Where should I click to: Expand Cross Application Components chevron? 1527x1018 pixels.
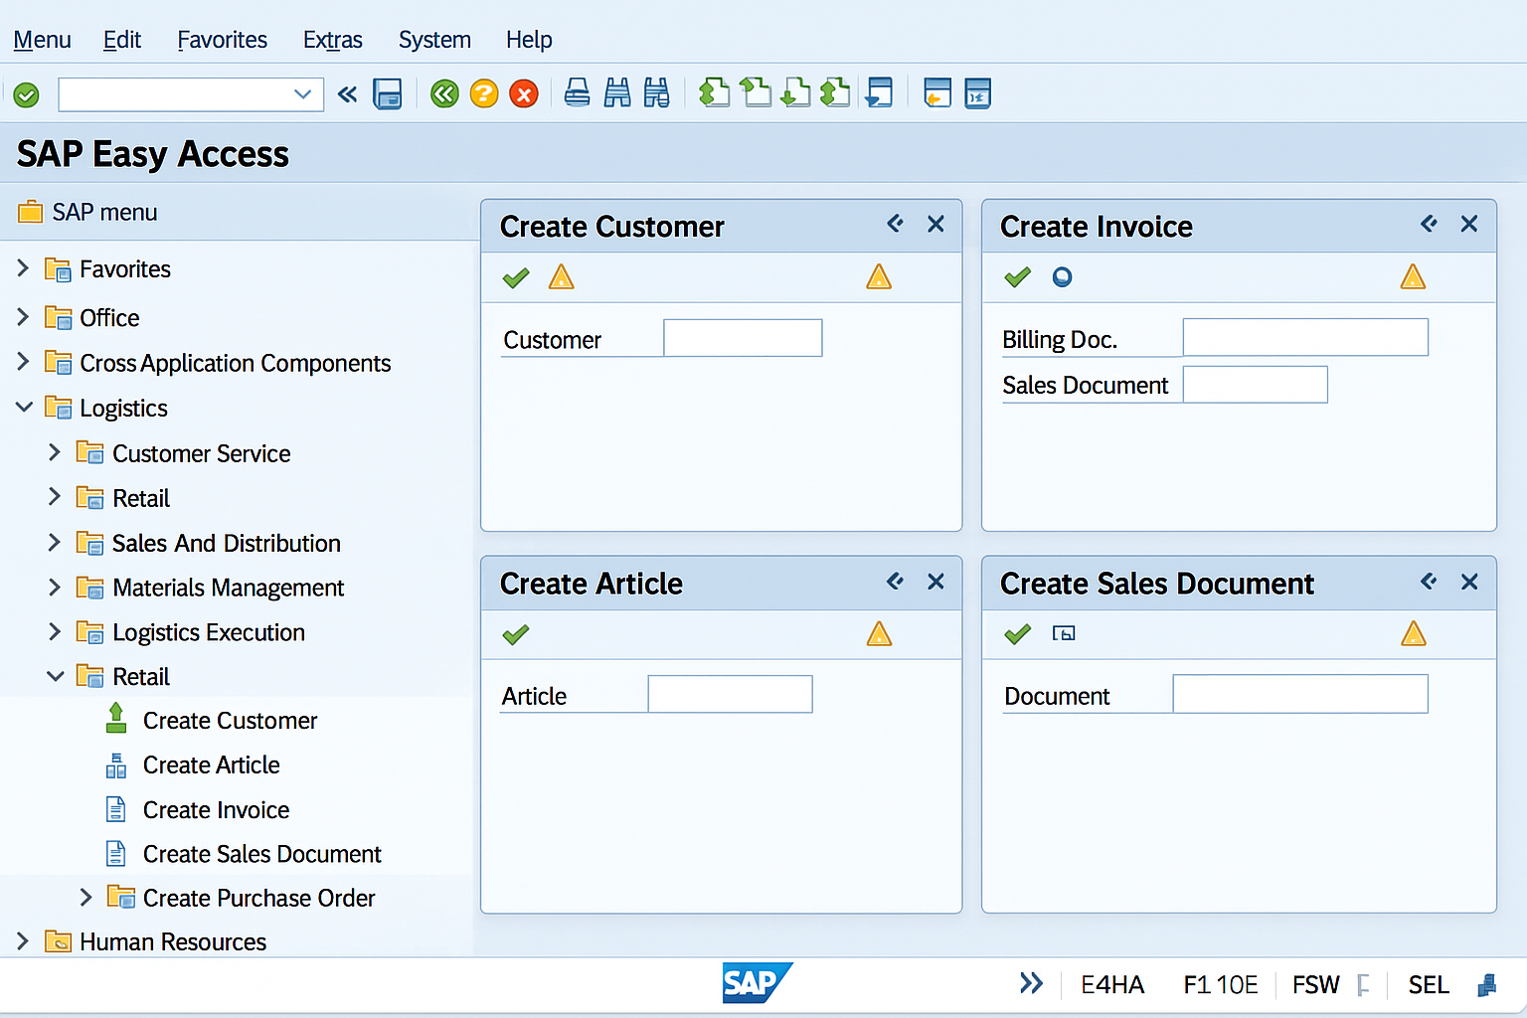coord(23,362)
